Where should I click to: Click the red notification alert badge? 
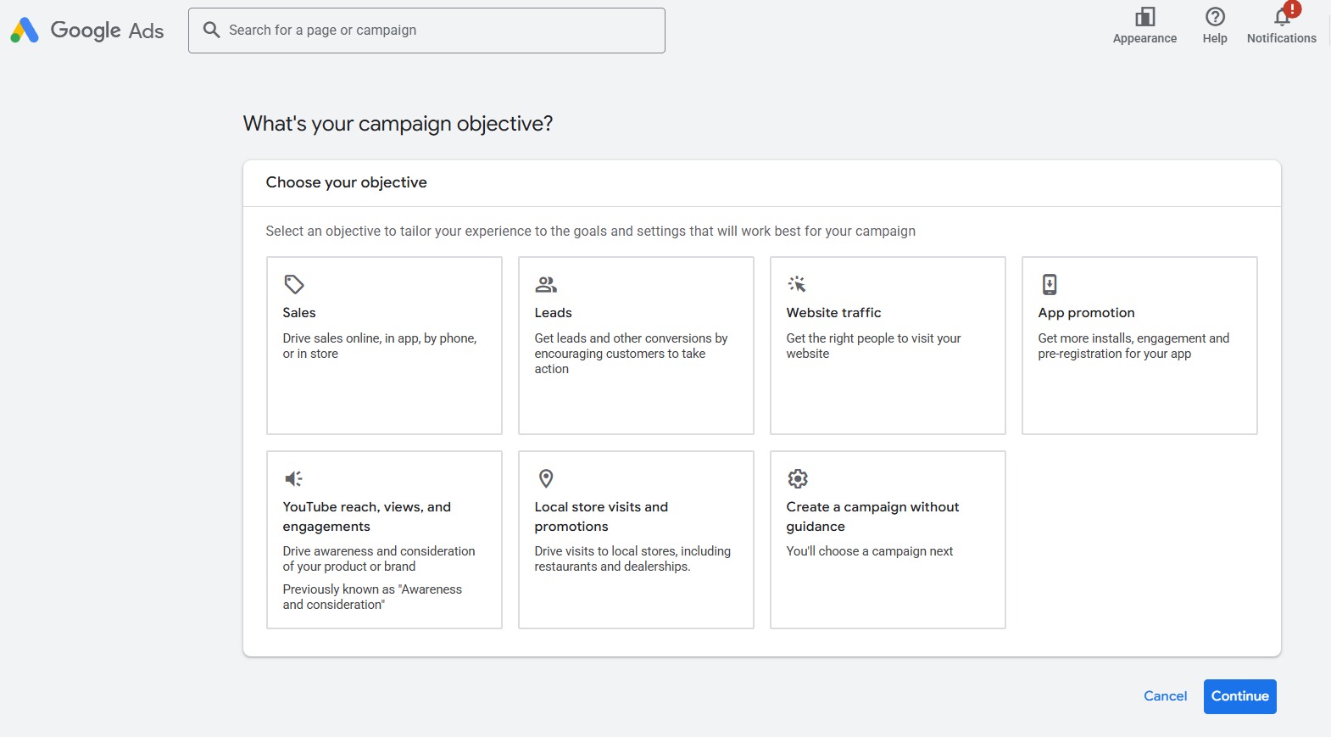[1292, 8]
